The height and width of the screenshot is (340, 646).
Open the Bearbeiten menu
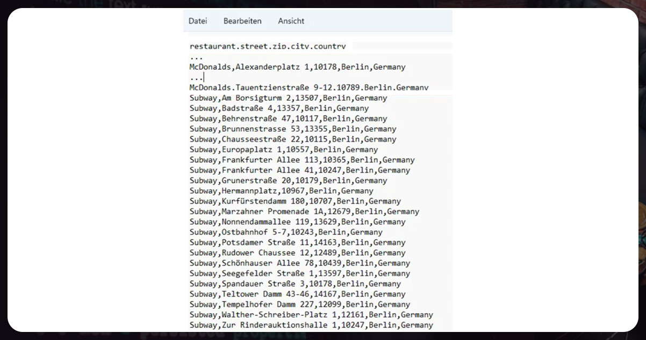pos(242,21)
